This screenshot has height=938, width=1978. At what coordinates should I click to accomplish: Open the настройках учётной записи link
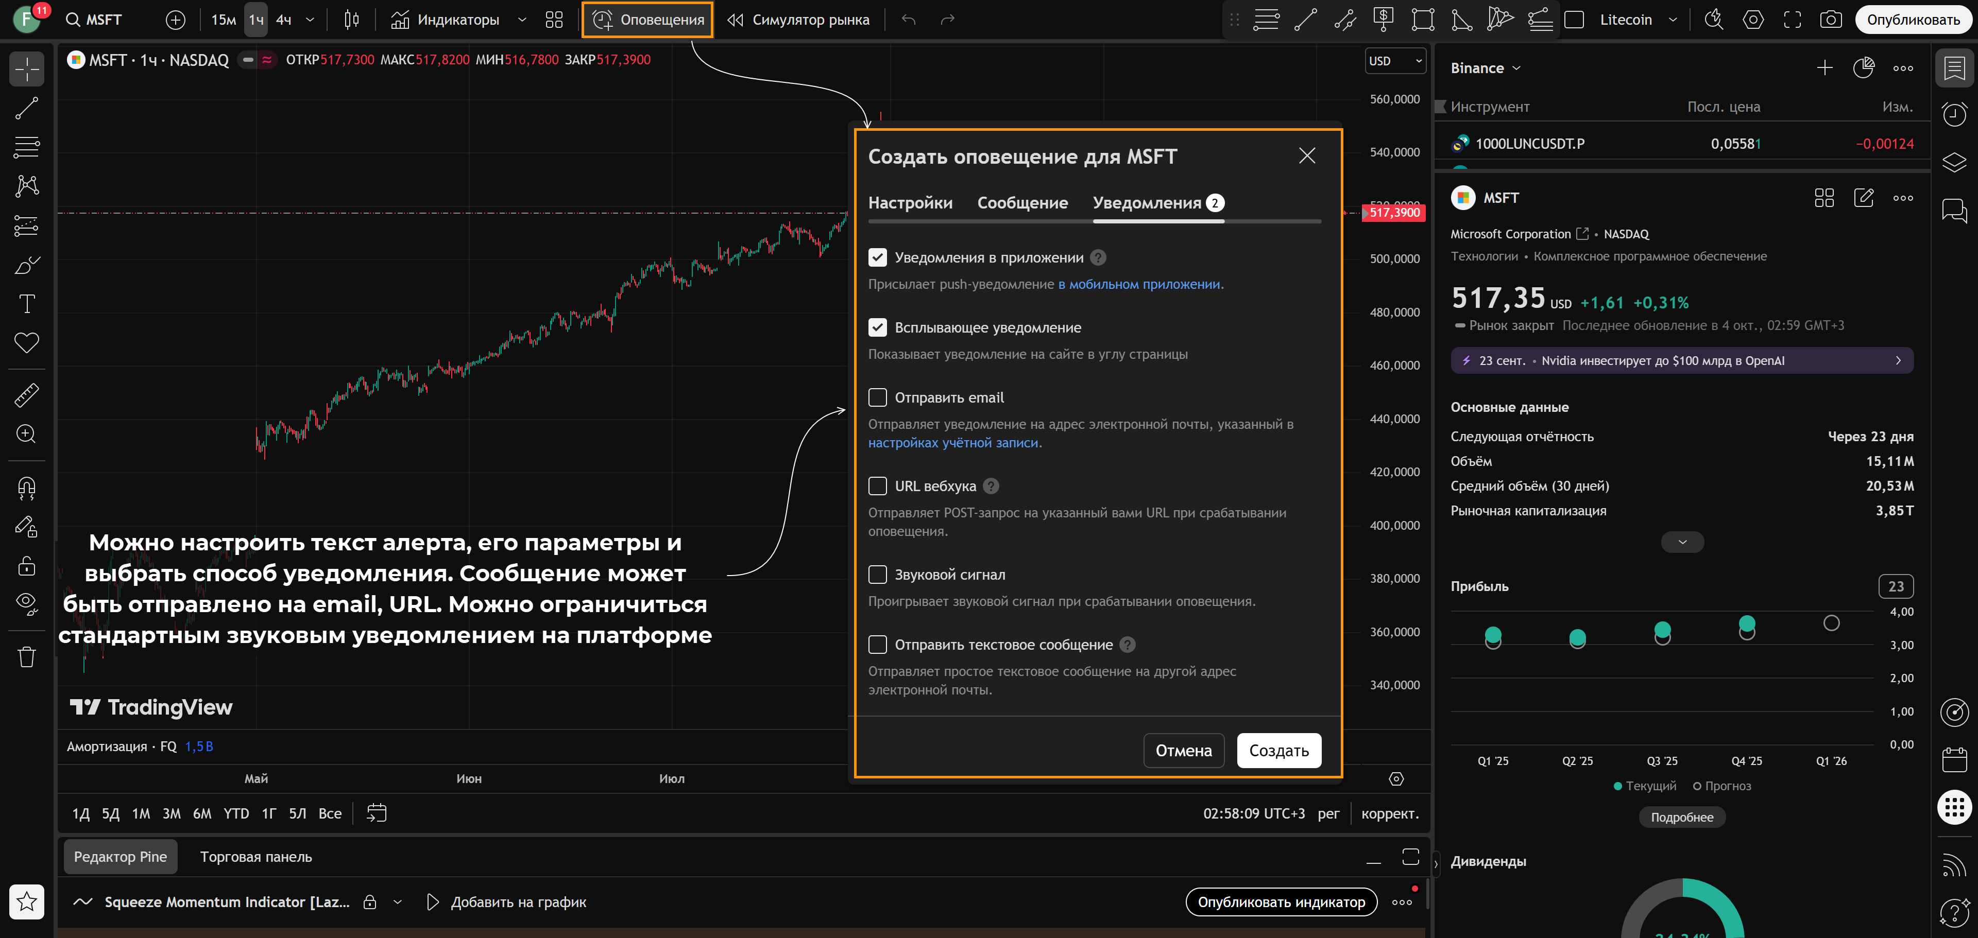(953, 443)
